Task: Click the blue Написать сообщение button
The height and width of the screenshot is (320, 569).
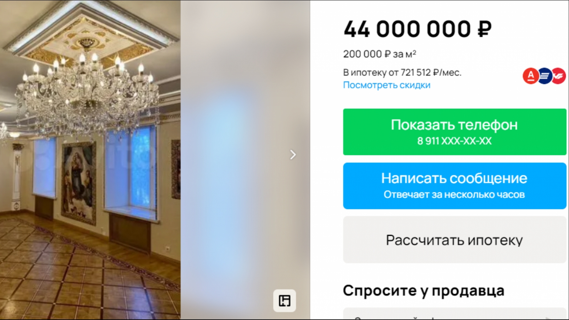Action: coord(454,186)
